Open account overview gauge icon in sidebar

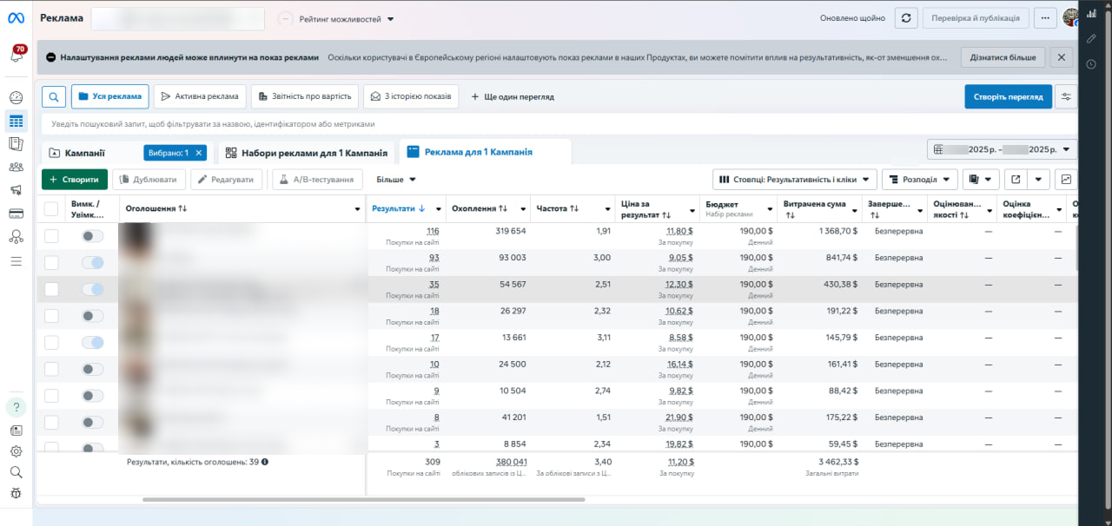(x=16, y=97)
